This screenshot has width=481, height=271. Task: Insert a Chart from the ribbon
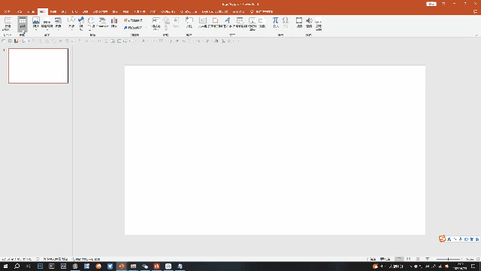tap(114, 23)
